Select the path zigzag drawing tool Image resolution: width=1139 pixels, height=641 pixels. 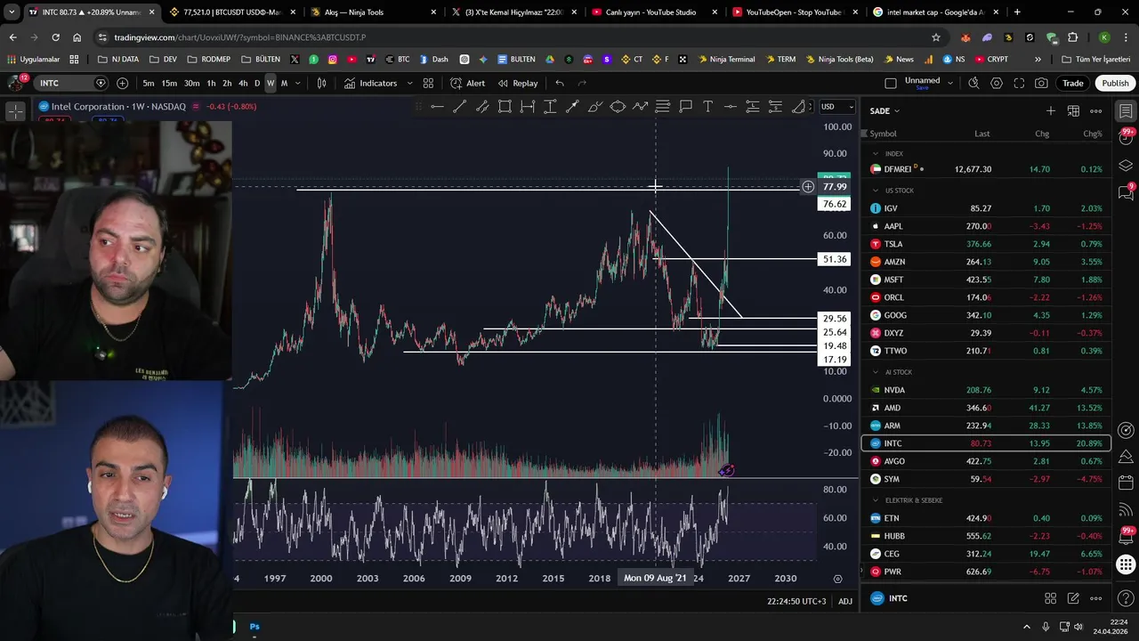[x=640, y=107]
